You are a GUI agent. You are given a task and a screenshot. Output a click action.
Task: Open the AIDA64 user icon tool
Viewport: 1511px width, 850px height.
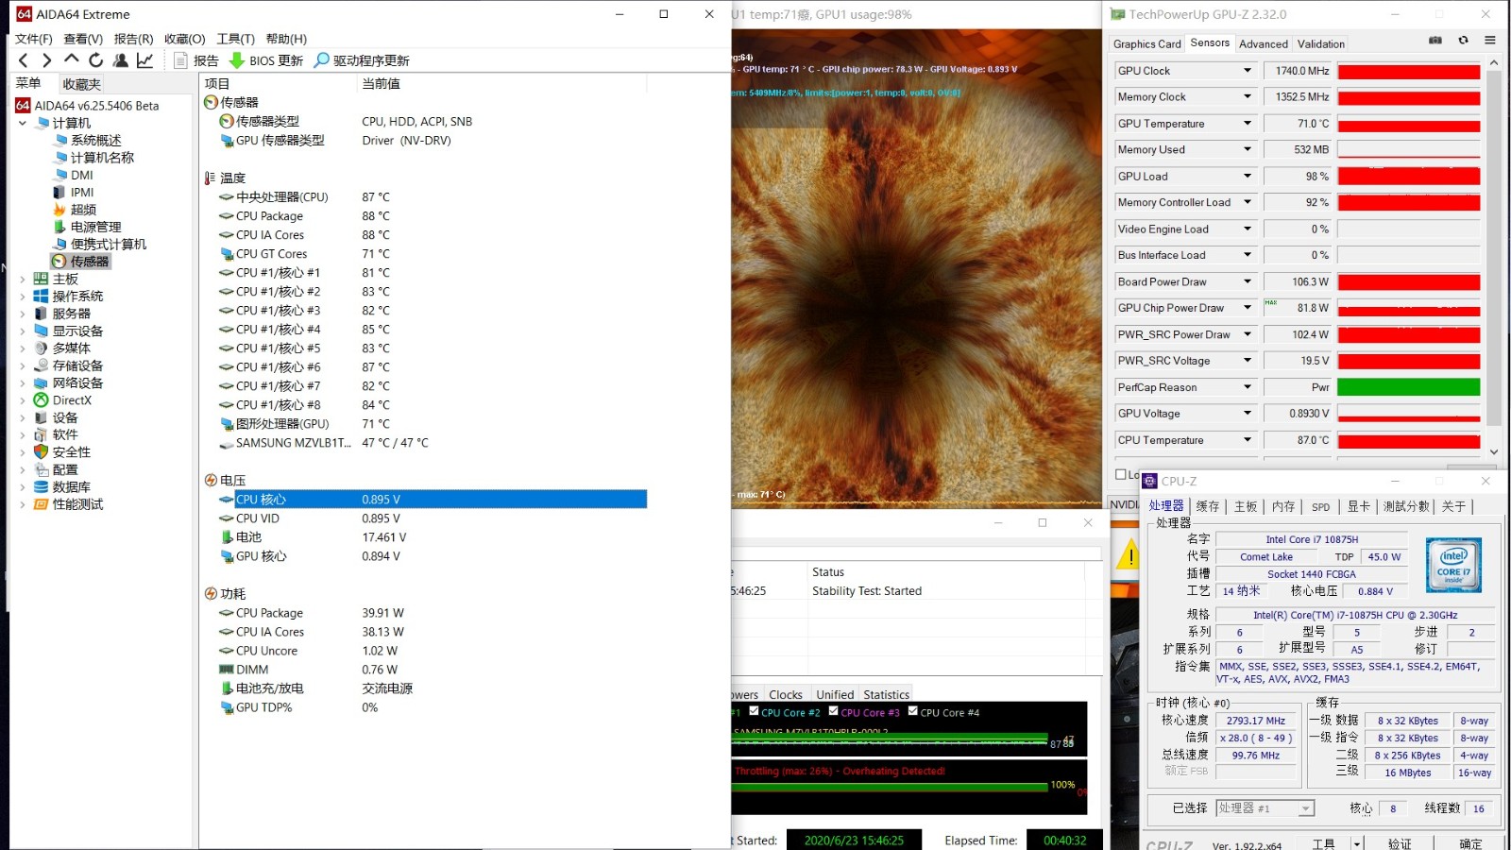pos(121,60)
